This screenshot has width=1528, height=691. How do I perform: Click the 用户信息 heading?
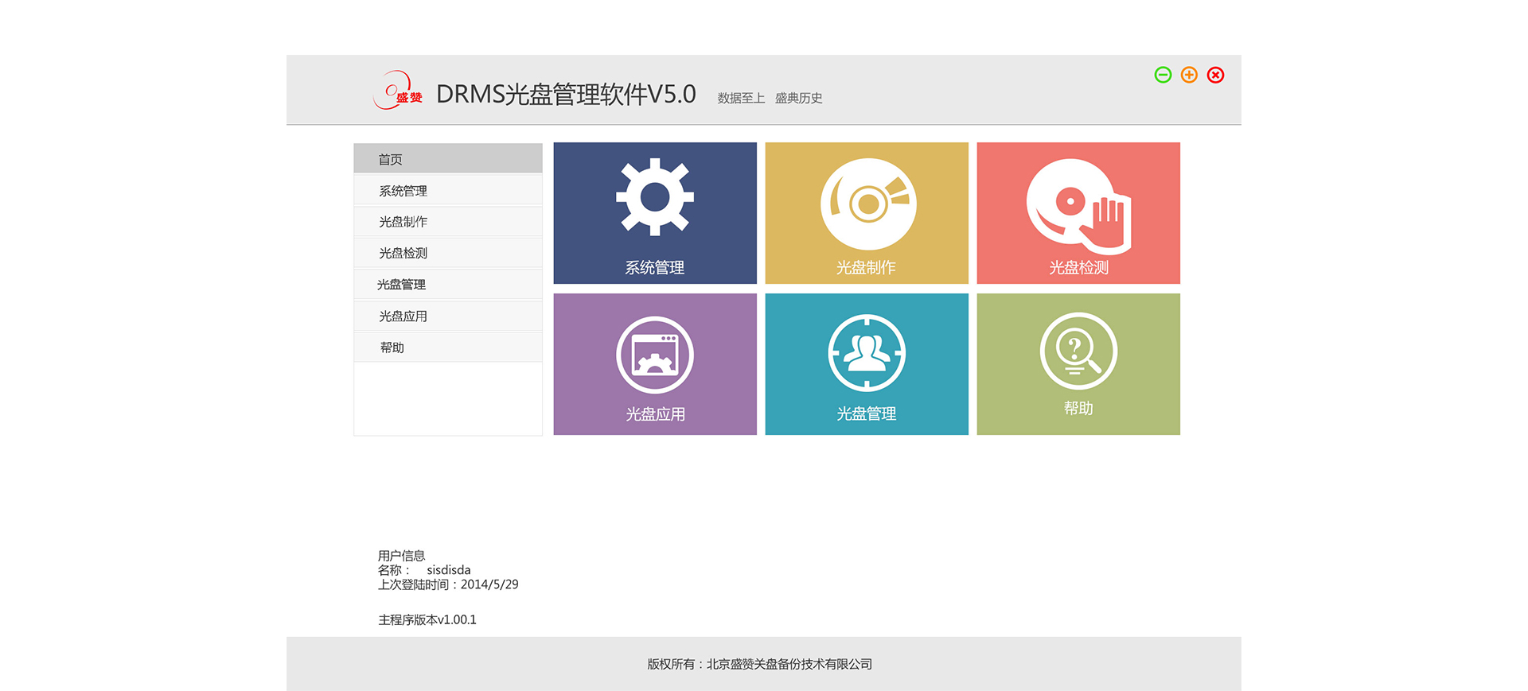401,555
